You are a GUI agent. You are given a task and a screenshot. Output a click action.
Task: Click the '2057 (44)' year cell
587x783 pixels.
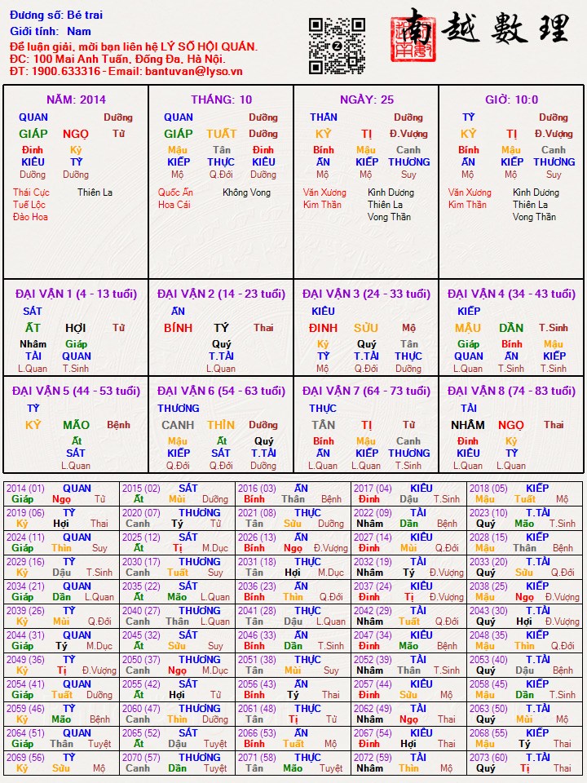[408, 690]
